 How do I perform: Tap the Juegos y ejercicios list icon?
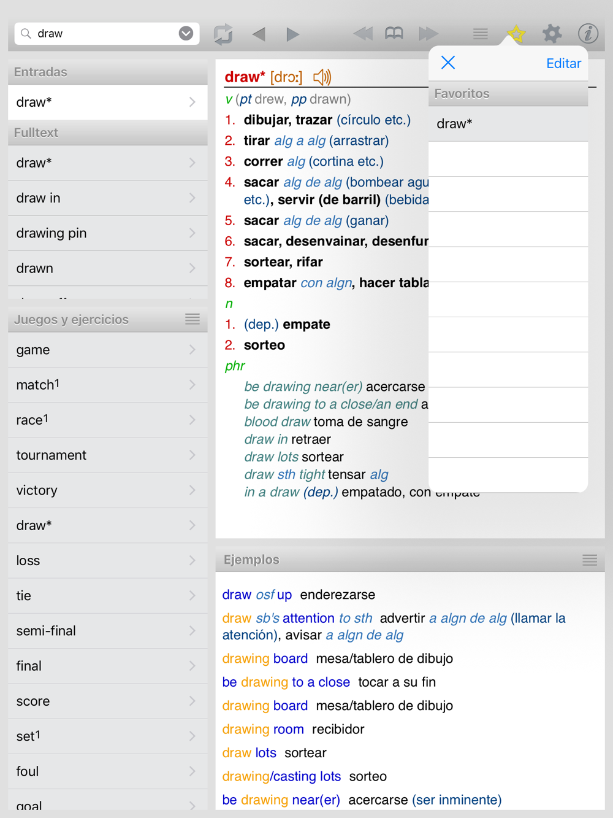coord(192,319)
